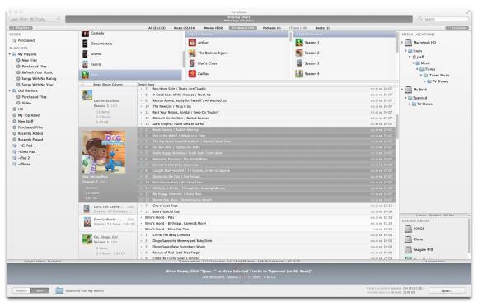The width and height of the screenshot is (478, 306).
Task: Toggle the Playlists sidebar pill button
Action: tap(21, 28)
